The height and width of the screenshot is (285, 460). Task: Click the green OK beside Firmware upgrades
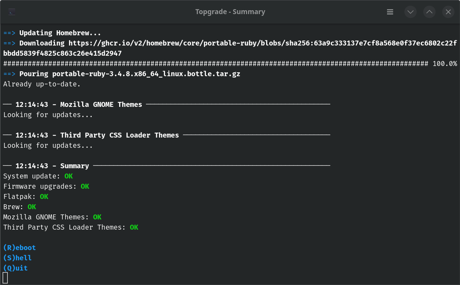pyautogui.click(x=85, y=186)
